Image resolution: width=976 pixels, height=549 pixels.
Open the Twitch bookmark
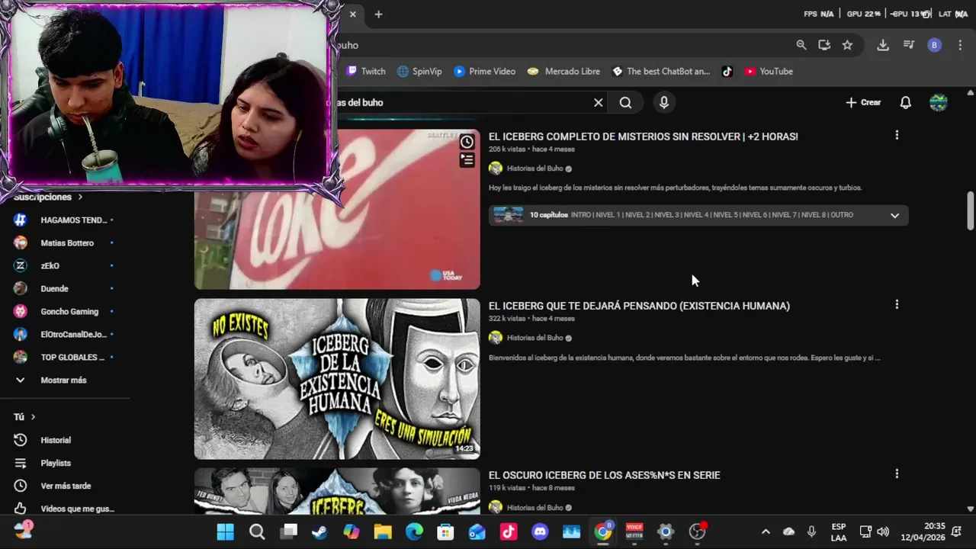click(366, 71)
